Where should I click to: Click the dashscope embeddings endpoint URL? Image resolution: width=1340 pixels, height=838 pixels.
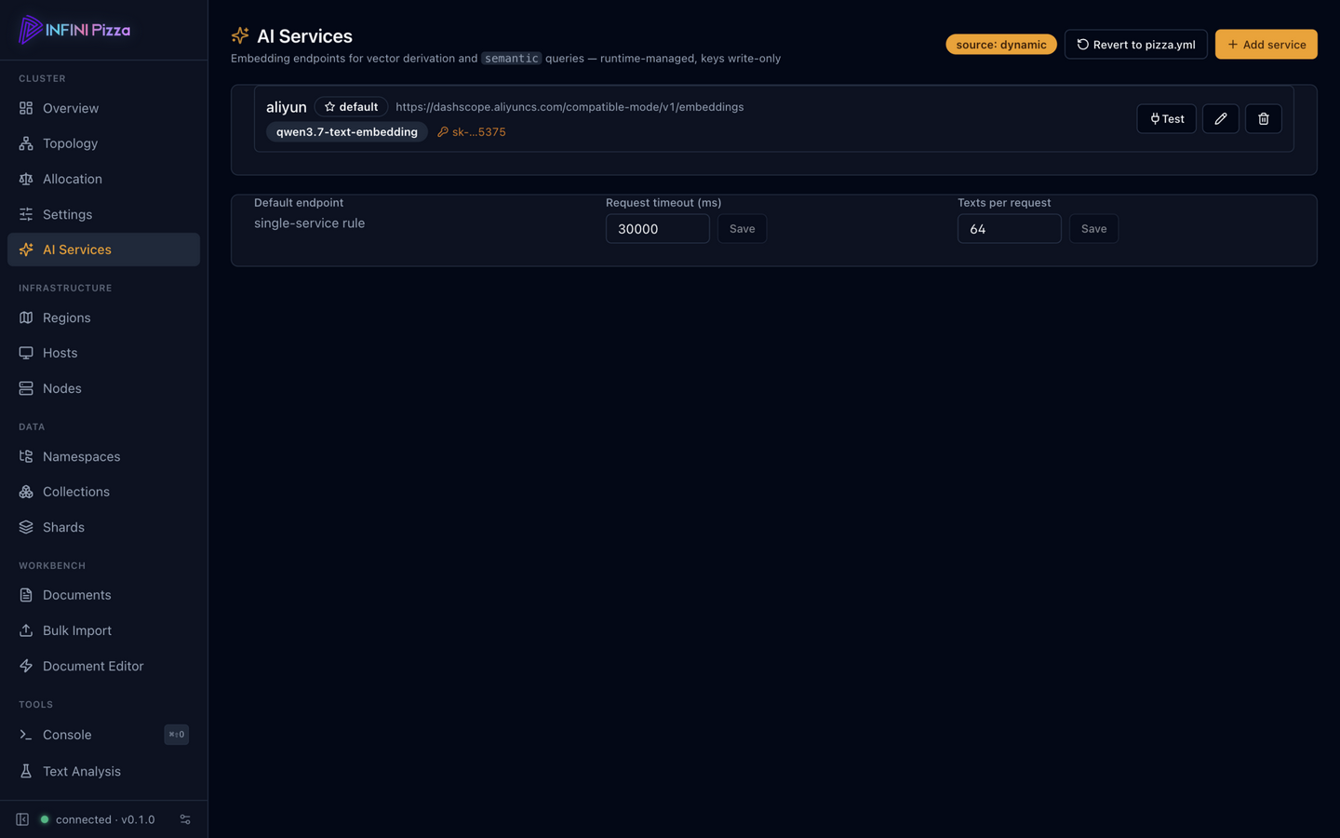click(x=569, y=107)
